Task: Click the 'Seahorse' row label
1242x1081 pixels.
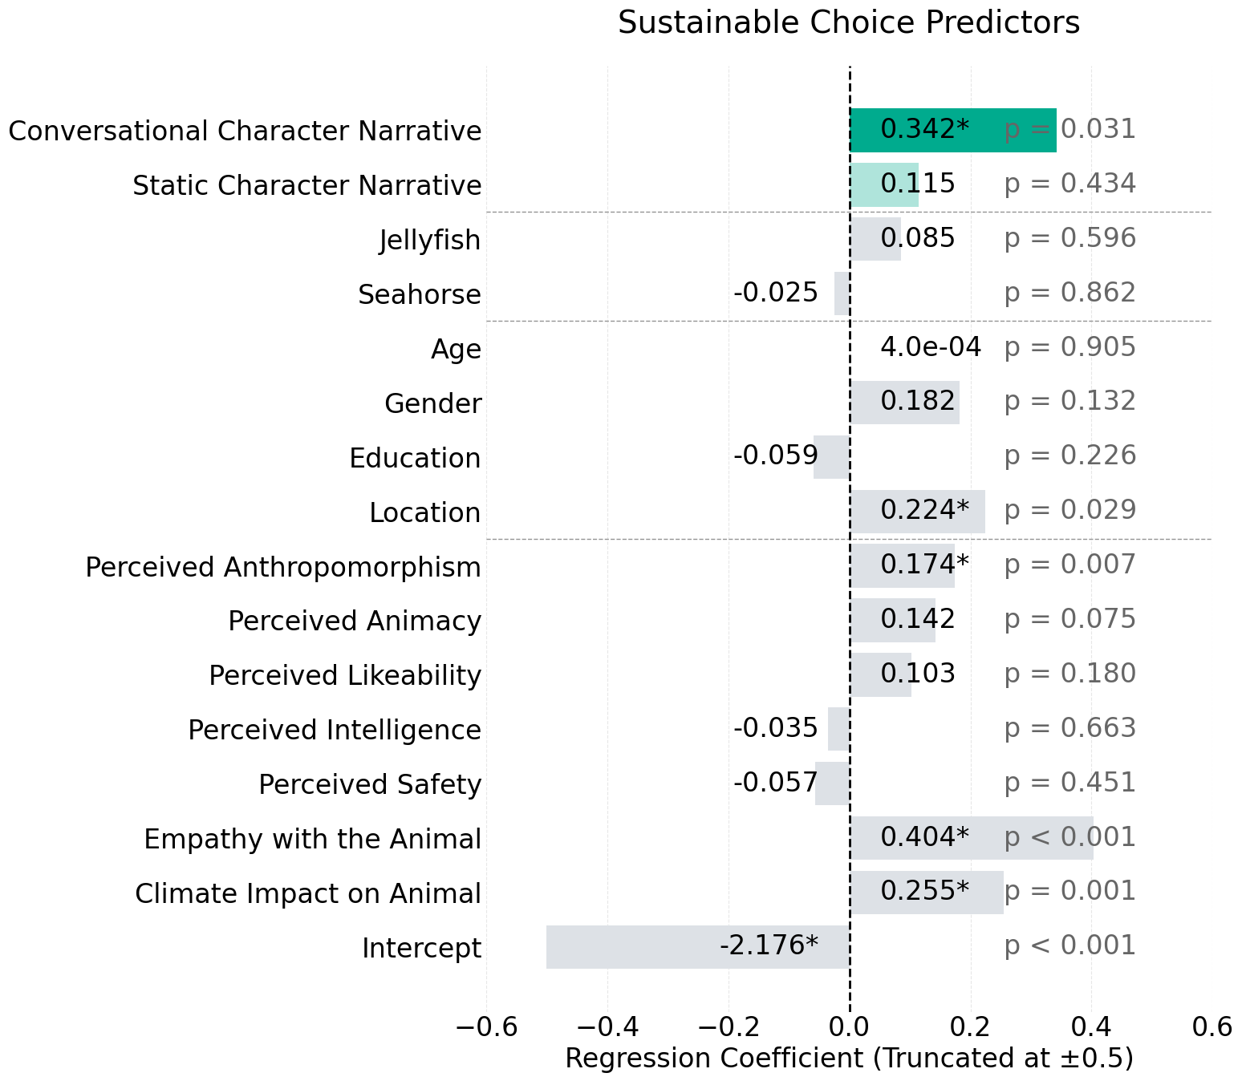Action: click(420, 294)
